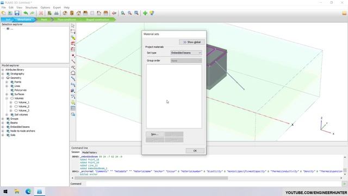Click into the Command input field
Viewport: 348px width, 196px height.
214,184
